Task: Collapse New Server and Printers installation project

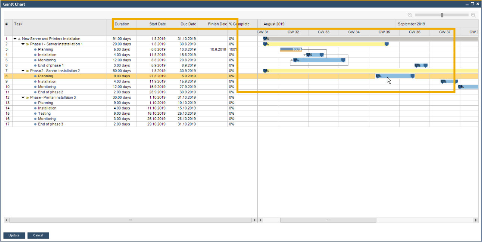Action: (15, 39)
